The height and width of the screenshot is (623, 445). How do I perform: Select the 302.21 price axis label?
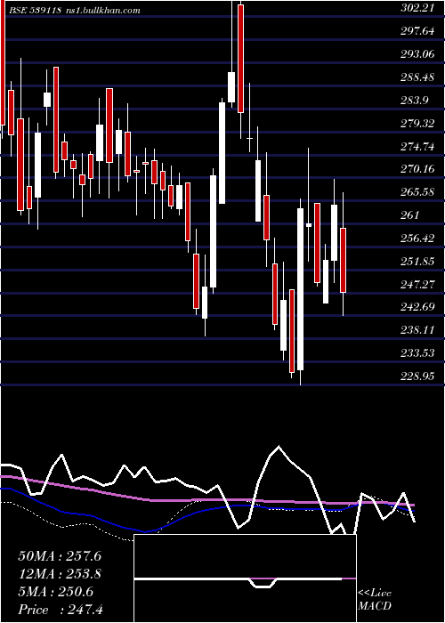(x=417, y=7)
